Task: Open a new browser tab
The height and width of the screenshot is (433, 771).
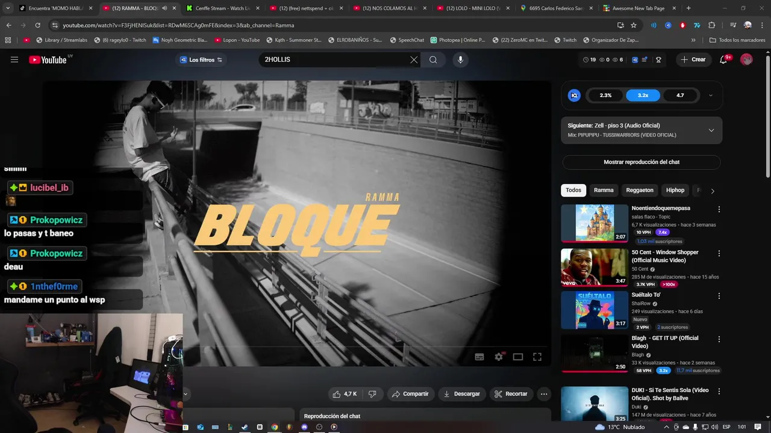Action: point(688,8)
